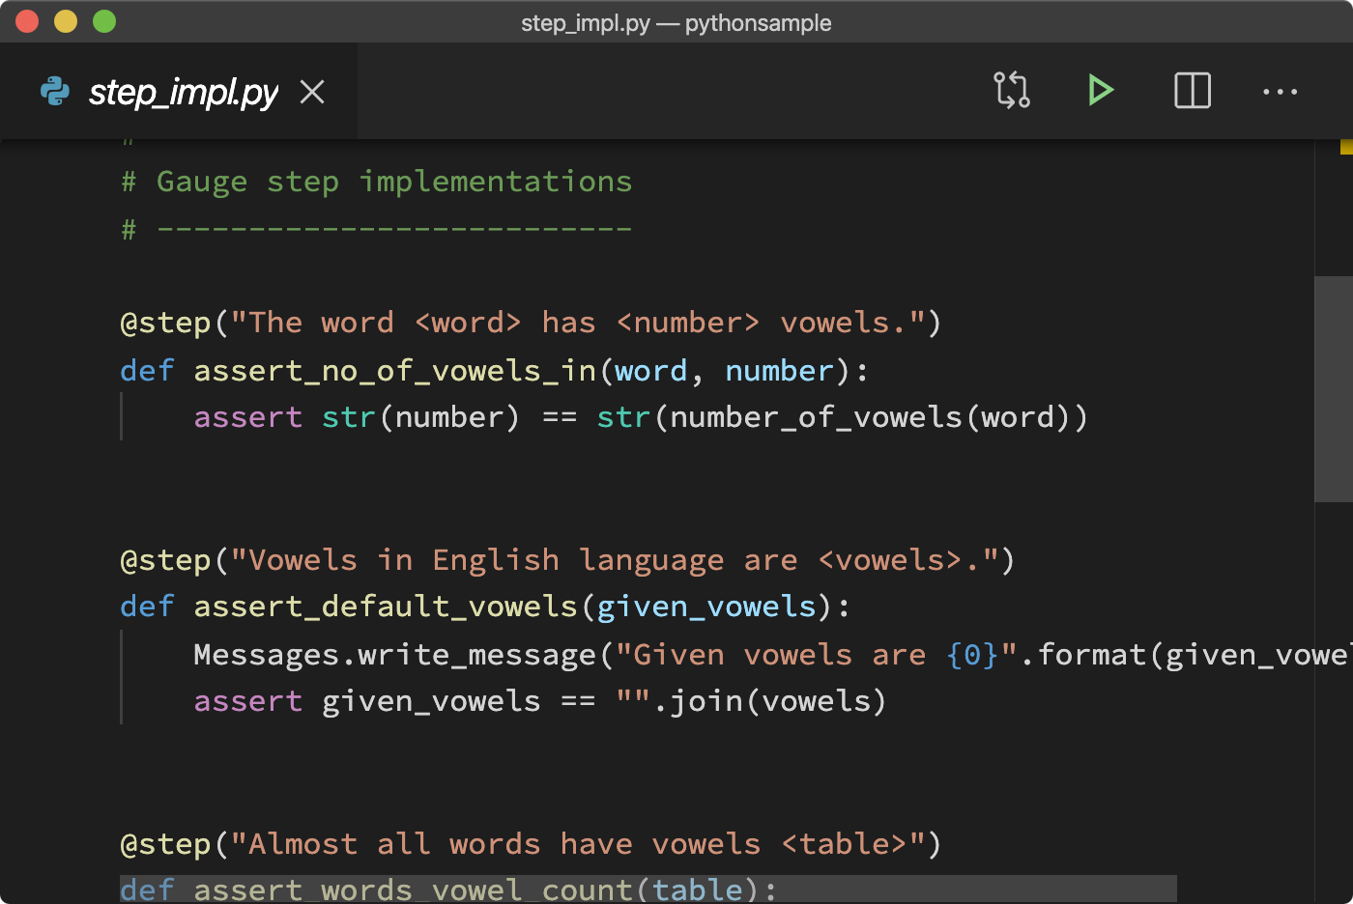The image size is (1353, 904).
Task: Click the function name assert_words_vowel_count
Action: pyautogui.click(x=414, y=890)
